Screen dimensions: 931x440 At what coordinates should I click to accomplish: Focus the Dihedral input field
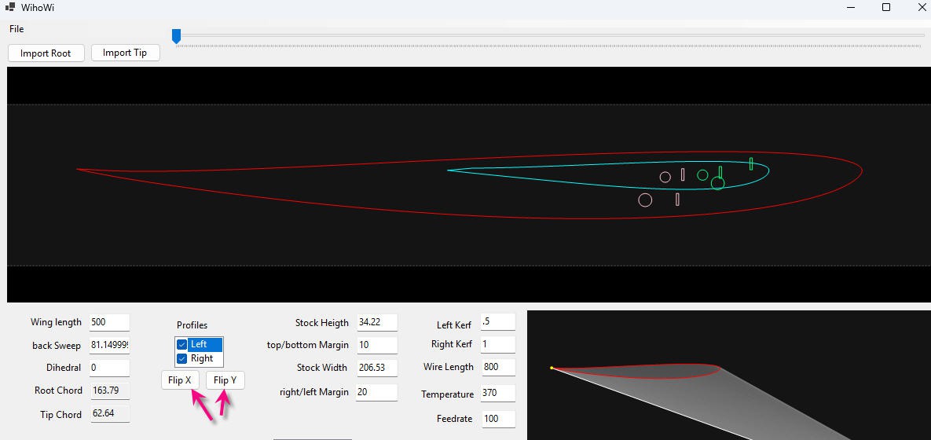click(109, 368)
